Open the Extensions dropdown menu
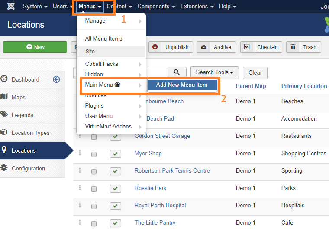The height and width of the screenshot is (229, 329). pyautogui.click(x=197, y=7)
